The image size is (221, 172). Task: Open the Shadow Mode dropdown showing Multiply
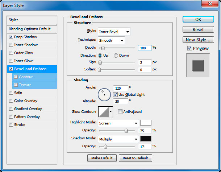tap(118, 139)
